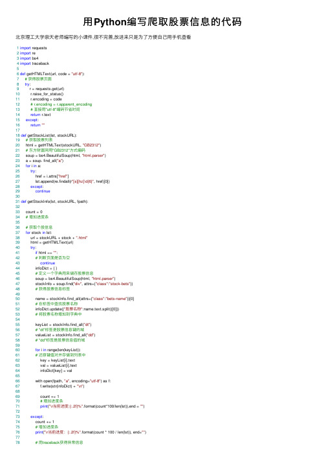This screenshot has width=326, height=462.
Task: Click the line 'def getStockList(lst, stockURL):'
Action: [49, 135]
